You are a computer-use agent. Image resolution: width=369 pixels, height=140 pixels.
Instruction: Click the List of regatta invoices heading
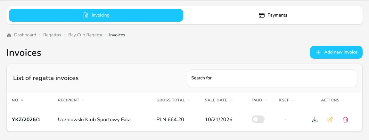(x=46, y=78)
